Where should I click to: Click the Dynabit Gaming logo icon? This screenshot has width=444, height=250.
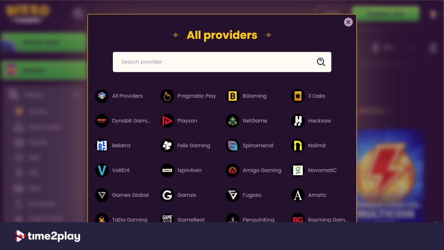pyautogui.click(x=102, y=121)
